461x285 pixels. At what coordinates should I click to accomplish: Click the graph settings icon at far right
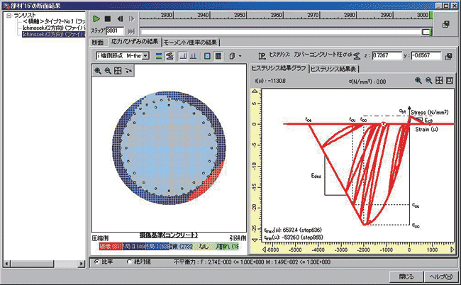point(450,81)
